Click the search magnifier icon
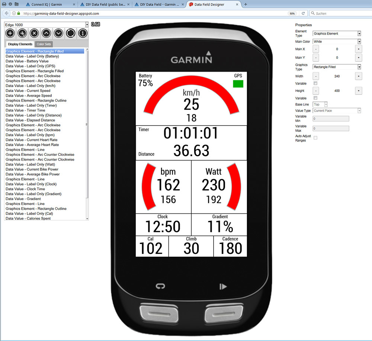Screen dimensions: 372x341 coord(313,13)
